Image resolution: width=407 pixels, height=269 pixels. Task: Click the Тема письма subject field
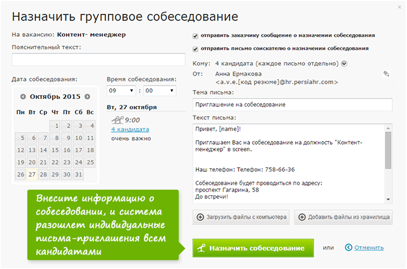tap(292, 104)
